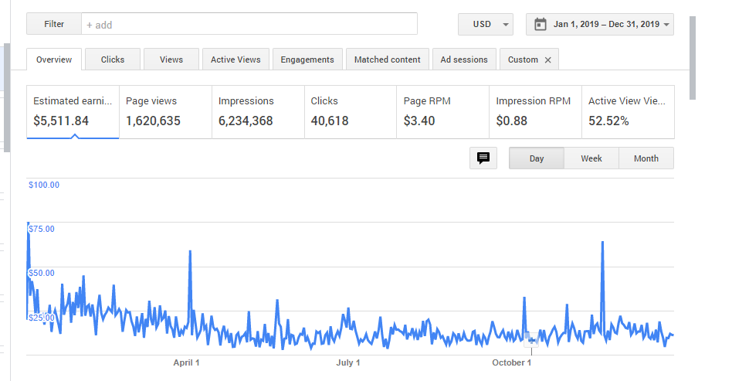Select the Page views metric card
This screenshot has height=381, width=732.
165,112
